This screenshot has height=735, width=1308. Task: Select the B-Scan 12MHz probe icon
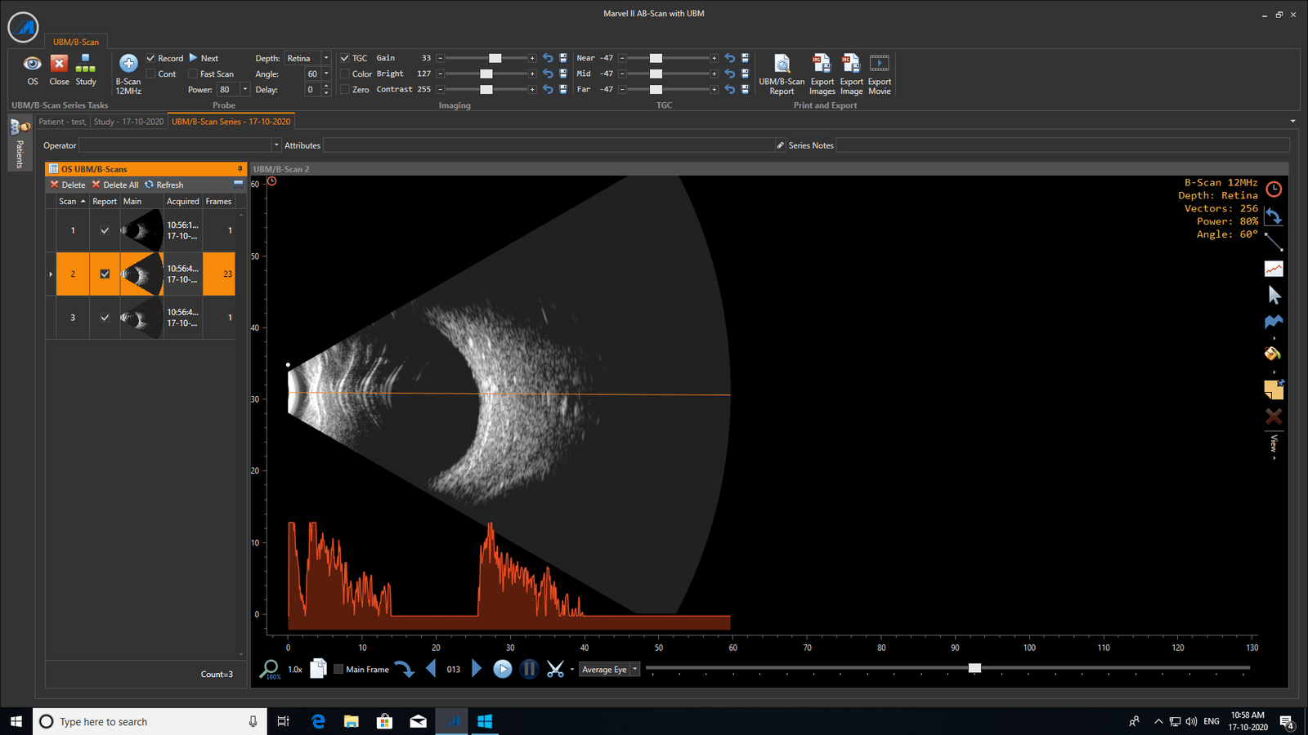tap(128, 65)
